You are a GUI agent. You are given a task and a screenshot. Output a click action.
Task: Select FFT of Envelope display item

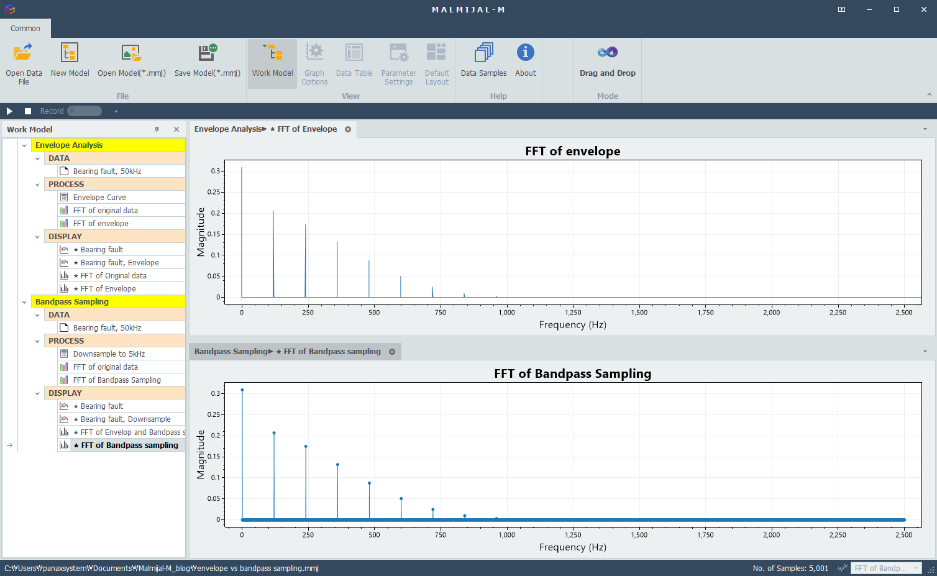122,289
